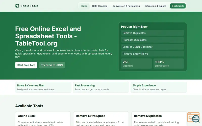This screenshot has width=202, height=126.
Task: Open the Data Cleaning menu
Action: point(100,6)
